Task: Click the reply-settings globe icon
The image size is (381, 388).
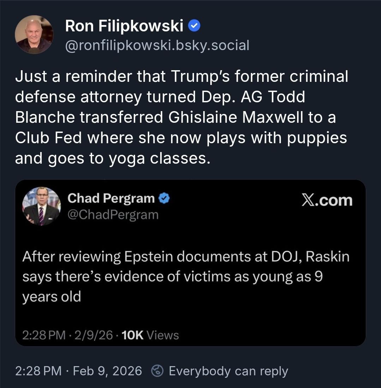Action: point(157,371)
